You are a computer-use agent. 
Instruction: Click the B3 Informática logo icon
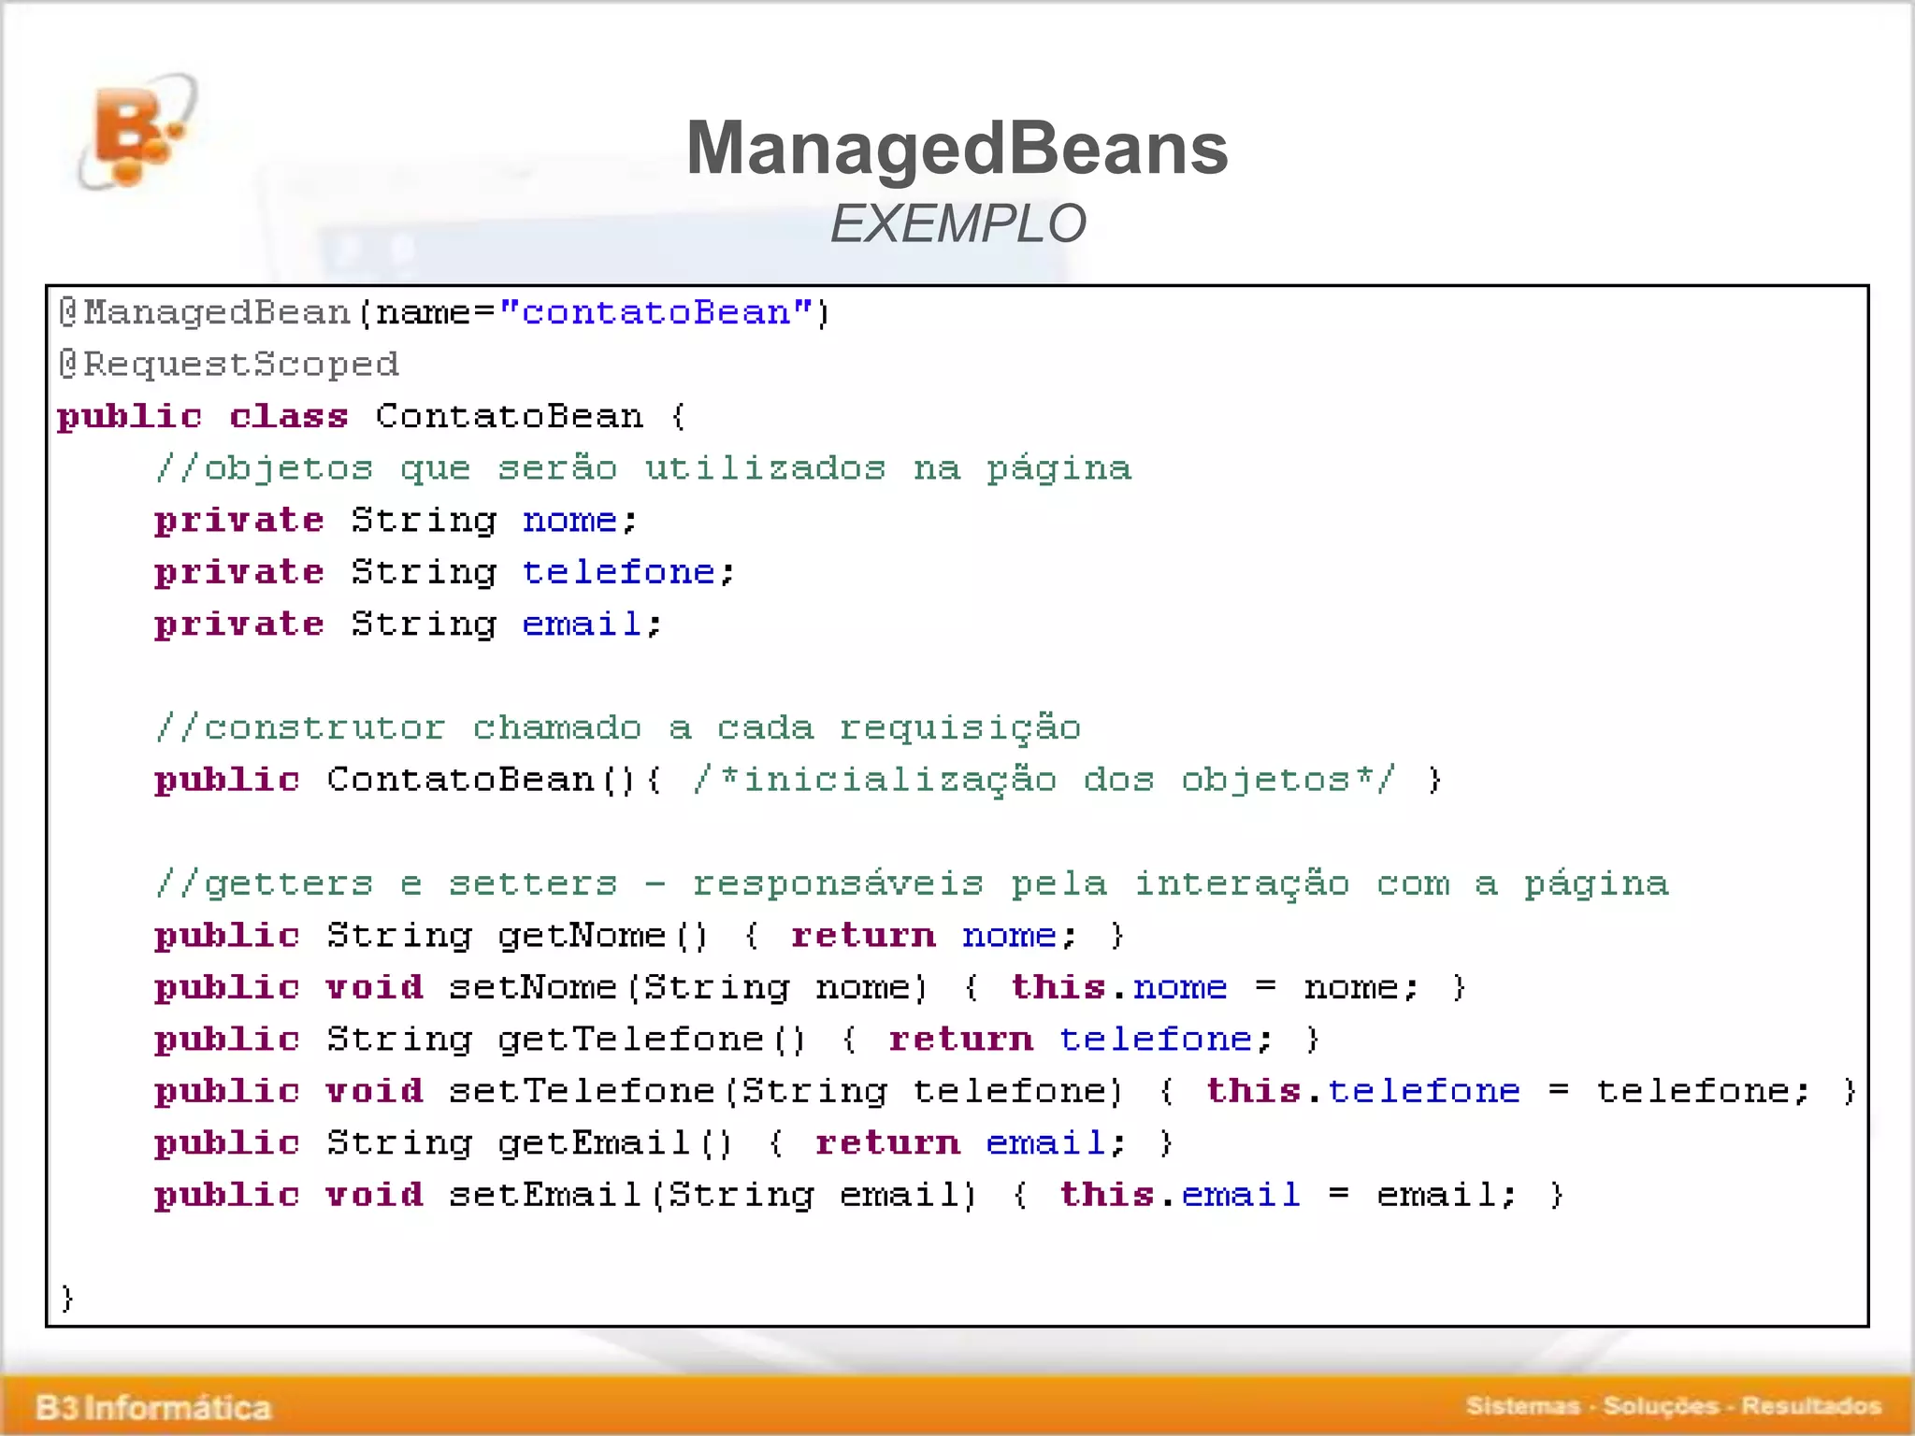(x=139, y=132)
